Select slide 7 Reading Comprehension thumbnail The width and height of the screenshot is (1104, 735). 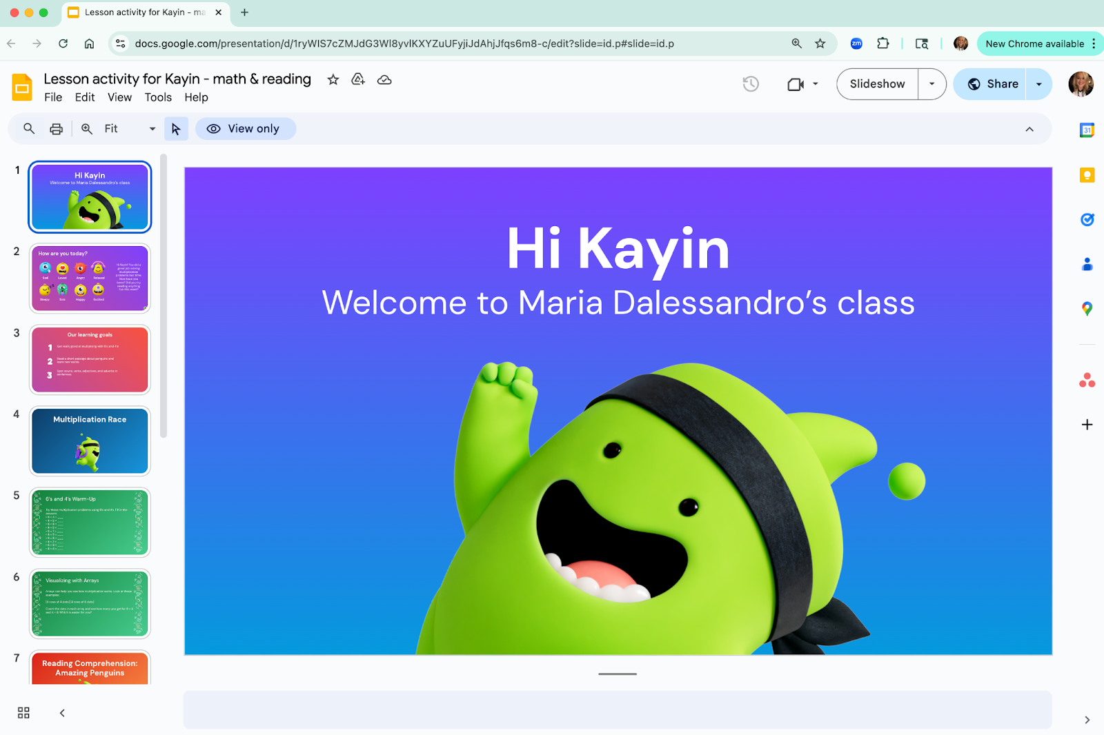(x=90, y=667)
